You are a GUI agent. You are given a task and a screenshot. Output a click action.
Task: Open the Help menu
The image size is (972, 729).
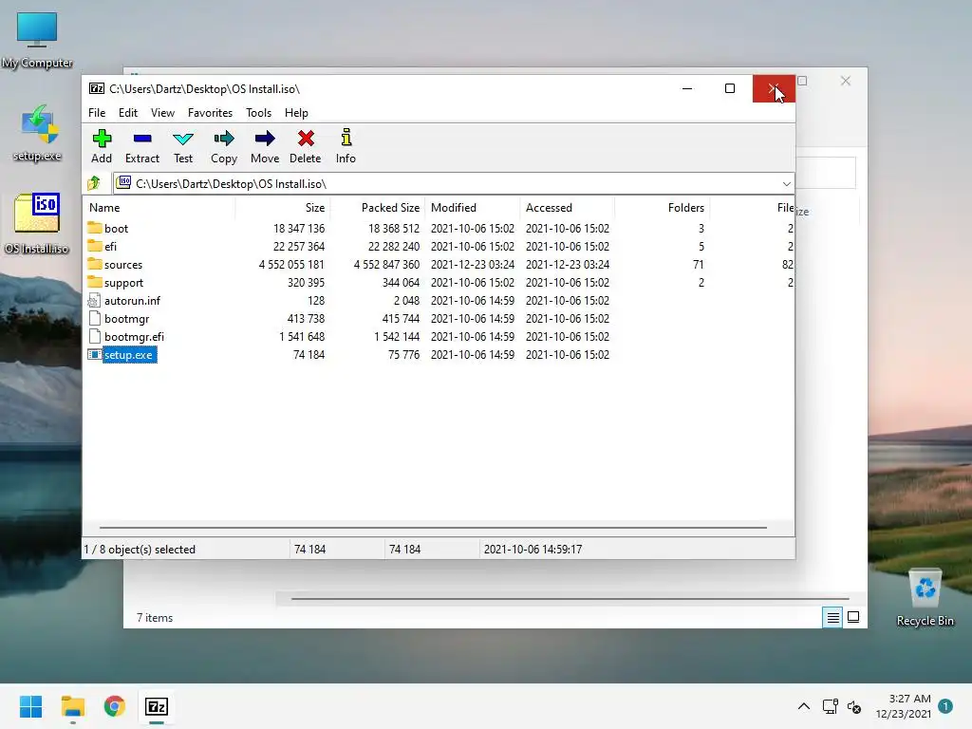296,113
